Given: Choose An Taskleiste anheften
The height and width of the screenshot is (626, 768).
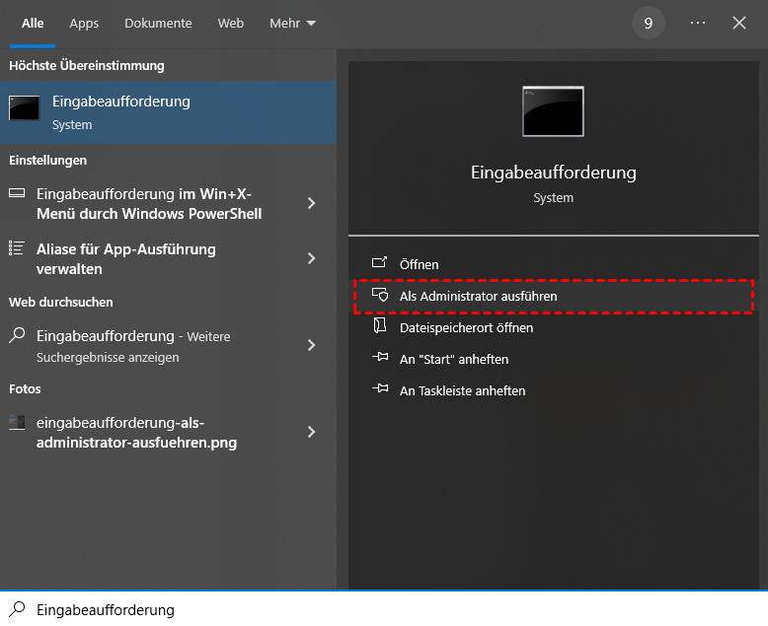Looking at the screenshot, I should pos(554,390).
